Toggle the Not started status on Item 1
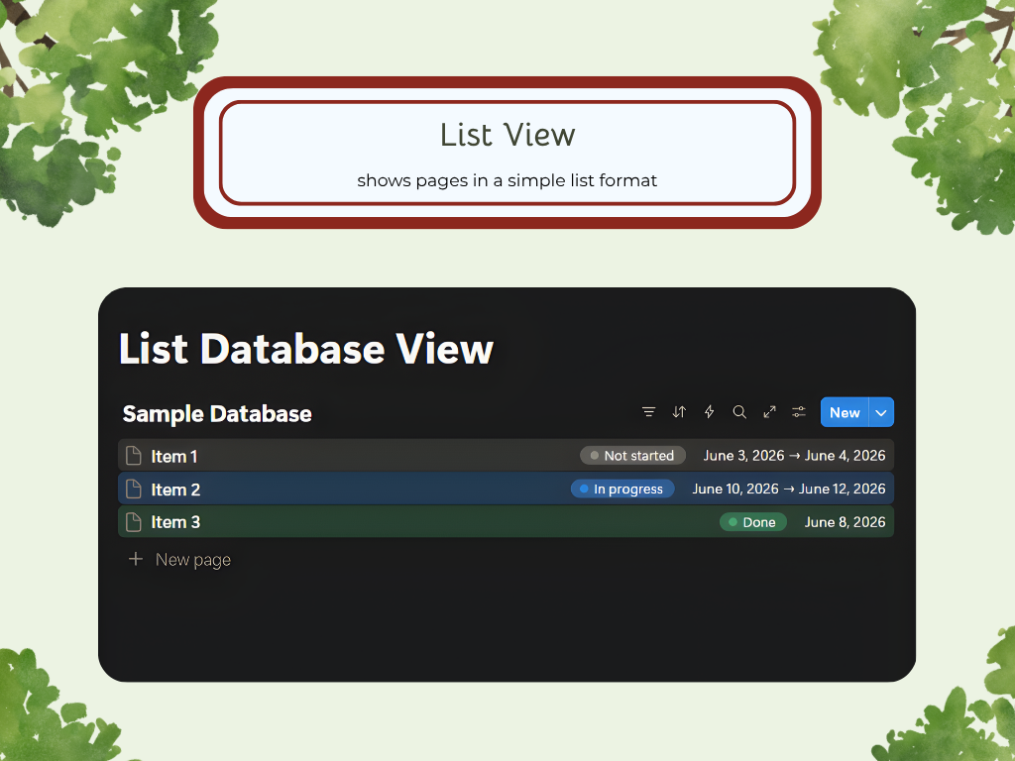The height and width of the screenshot is (761, 1015). 632,455
